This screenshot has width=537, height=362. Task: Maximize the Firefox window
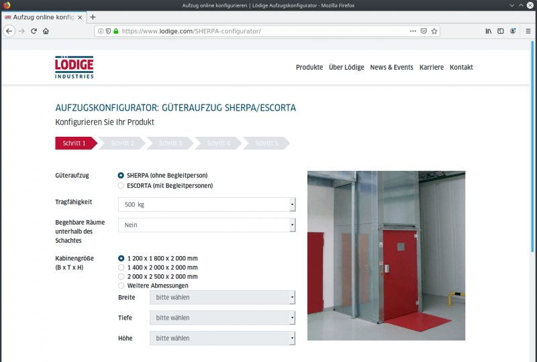[521, 5]
